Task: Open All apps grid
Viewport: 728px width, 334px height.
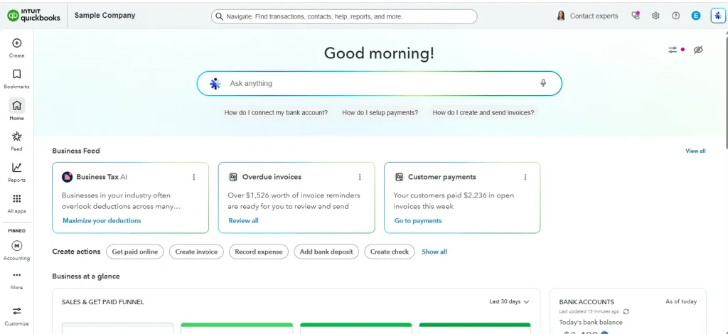Action: click(17, 203)
